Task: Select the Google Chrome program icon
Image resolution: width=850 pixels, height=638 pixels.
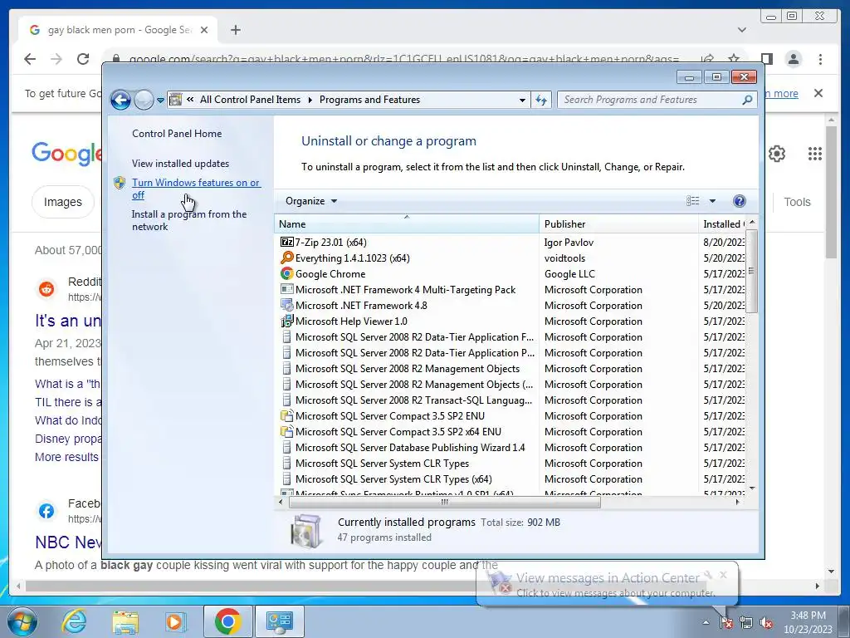Action: pyautogui.click(x=286, y=273)
